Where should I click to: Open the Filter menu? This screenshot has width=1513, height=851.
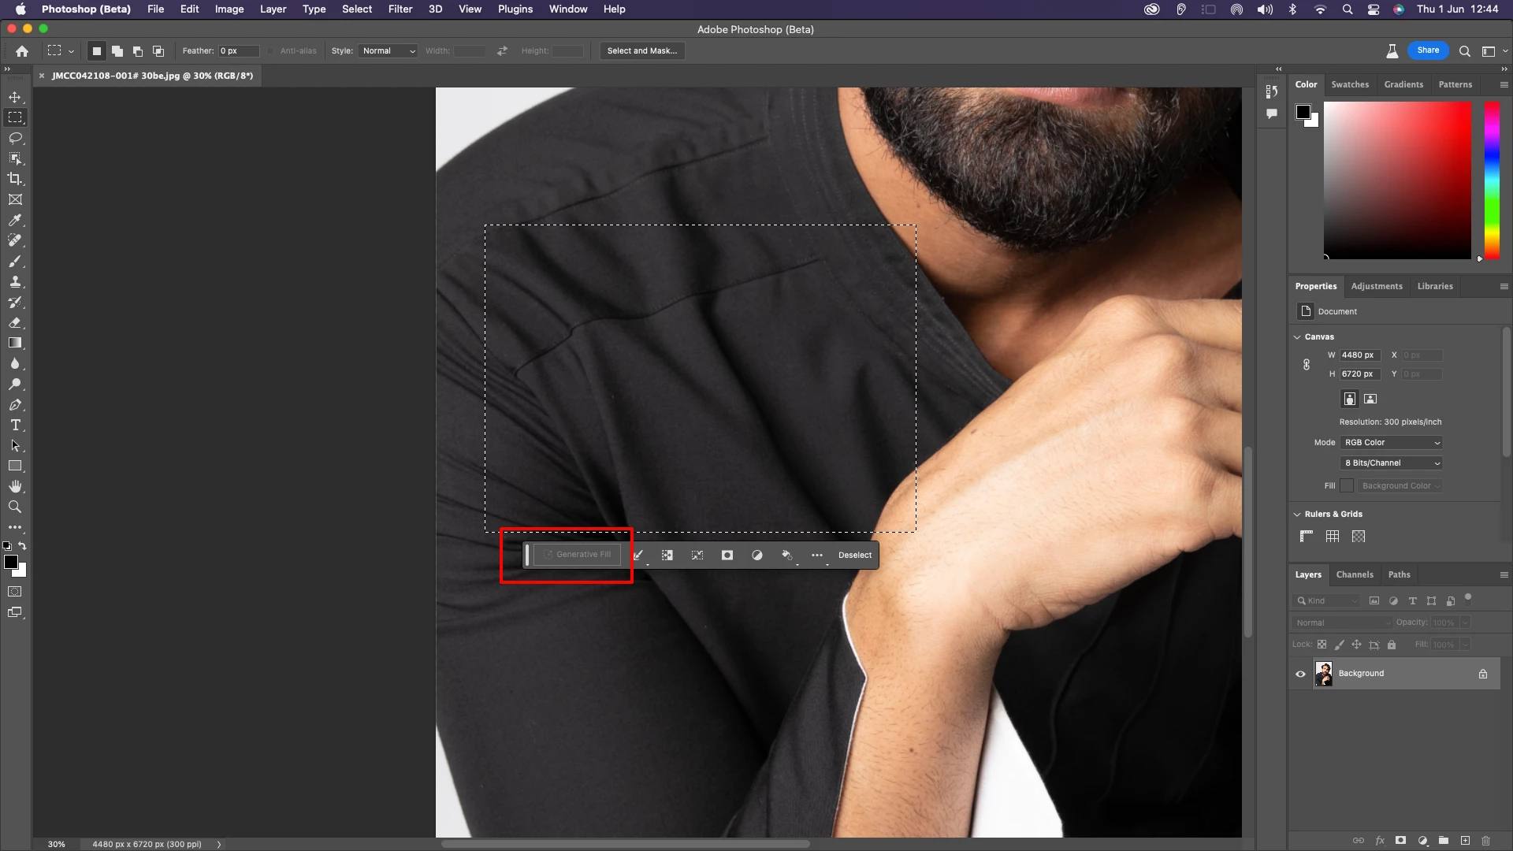point(400,9)
